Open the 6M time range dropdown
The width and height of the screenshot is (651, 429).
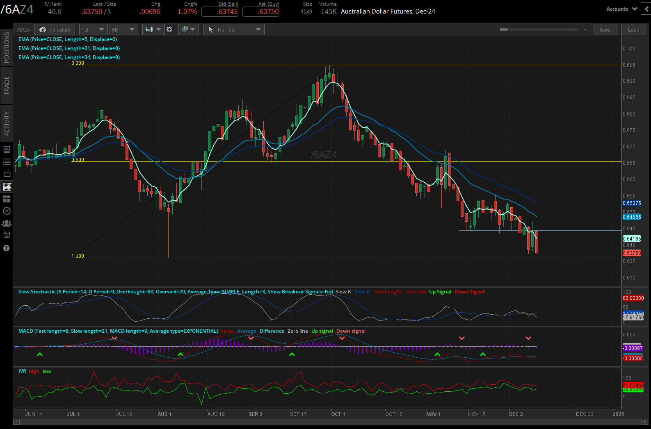pos(123,30)
